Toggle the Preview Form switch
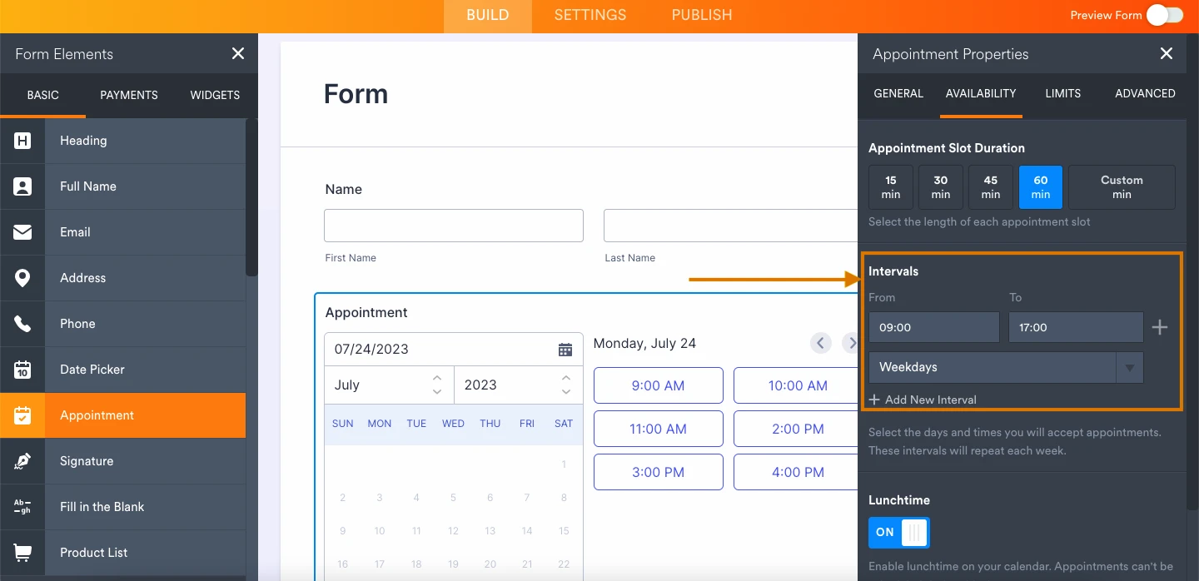1199x581 pixels. [1164, 15]
